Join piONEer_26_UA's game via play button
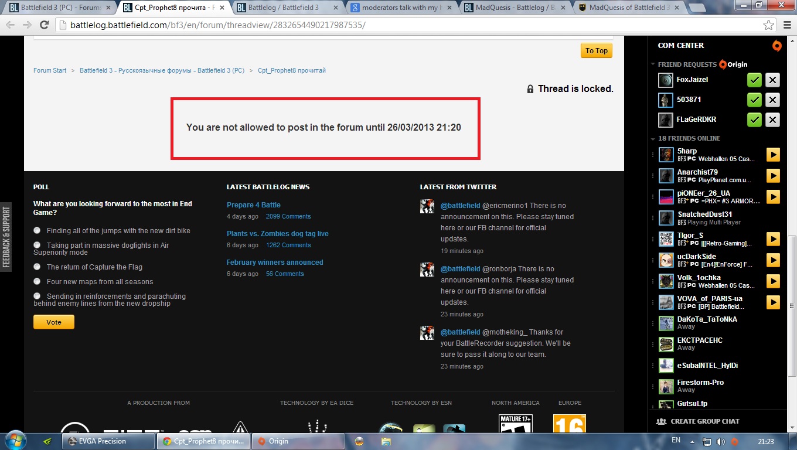The width and height of the screenshot is (797, 450). tap(773, 197)
